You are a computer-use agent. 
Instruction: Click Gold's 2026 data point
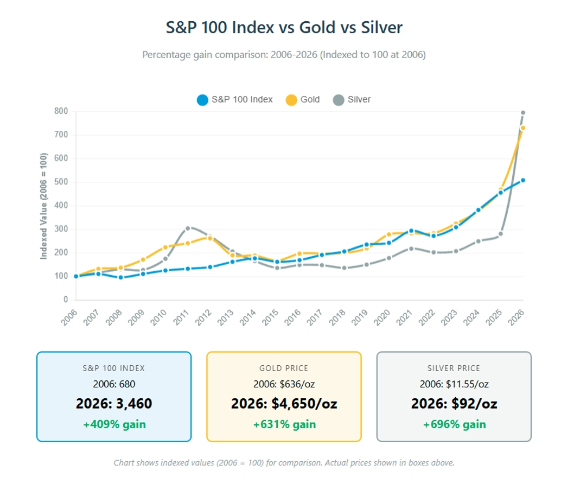[523, 128]
